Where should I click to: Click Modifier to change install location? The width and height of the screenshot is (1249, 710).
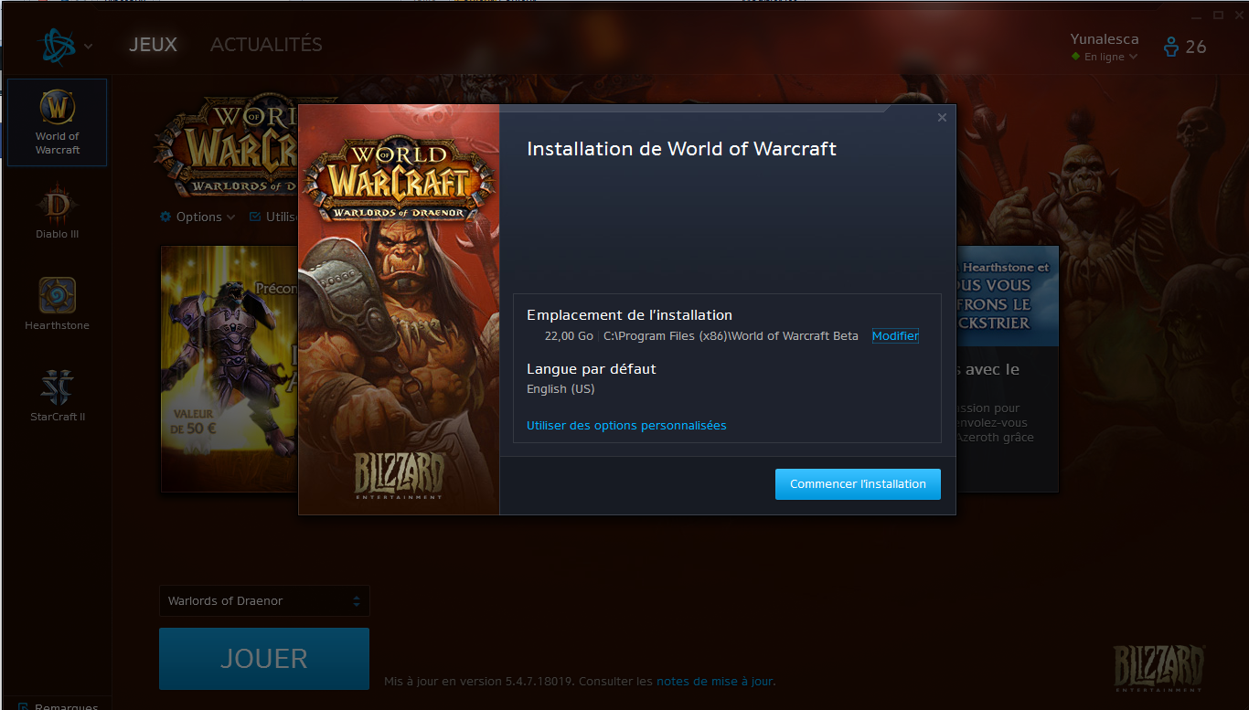coord(894,335)
